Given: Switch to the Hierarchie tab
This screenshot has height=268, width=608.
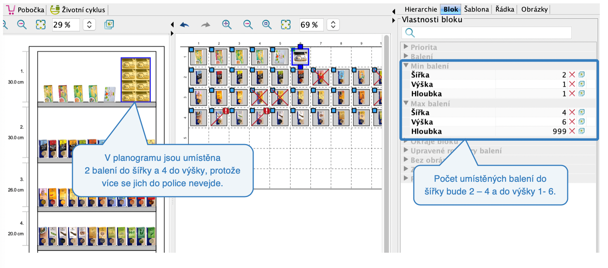Looking at the screenshot, I should coord(421,9).
